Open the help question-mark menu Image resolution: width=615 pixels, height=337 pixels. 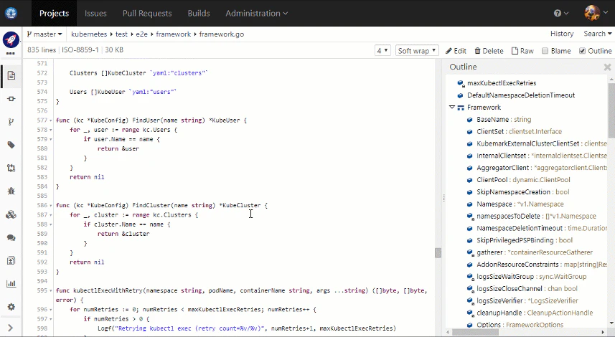click(561, 13)
